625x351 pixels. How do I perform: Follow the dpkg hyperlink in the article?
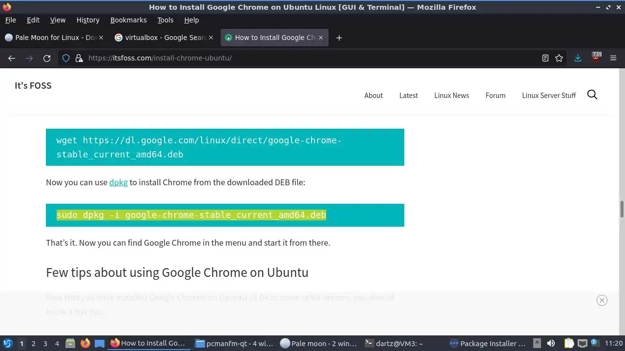click(118, 182)
